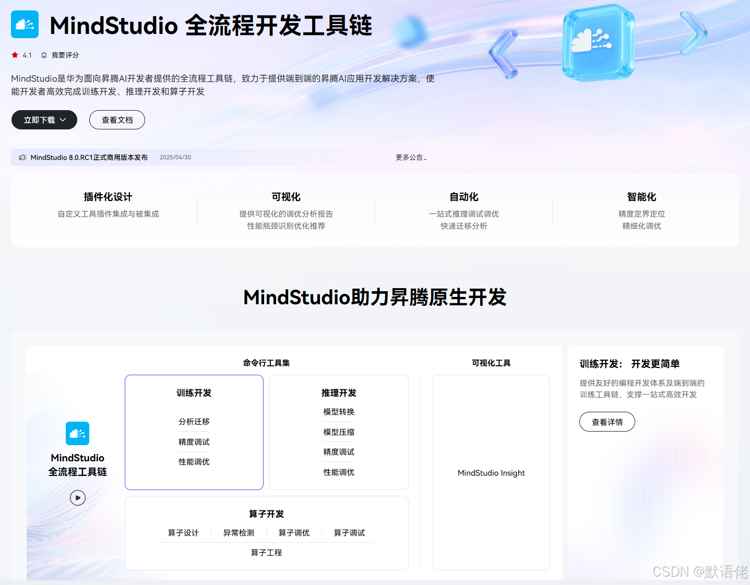Viewport: 750px width, 585px height.
Task: Click the MindStudio Insight panel
Action: [x=491, y=472]
